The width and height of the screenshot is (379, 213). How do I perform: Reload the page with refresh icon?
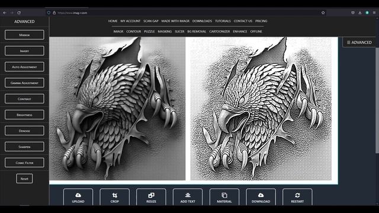(x=19, y=13)
